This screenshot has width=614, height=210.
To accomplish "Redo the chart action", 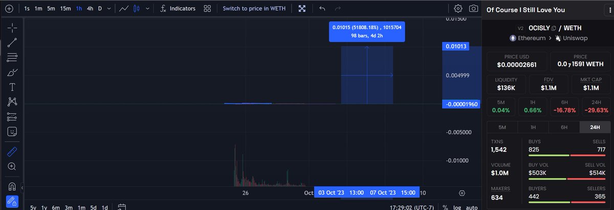I will point(337,9).
